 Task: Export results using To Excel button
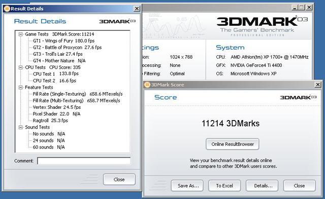(x=224, y=186)
